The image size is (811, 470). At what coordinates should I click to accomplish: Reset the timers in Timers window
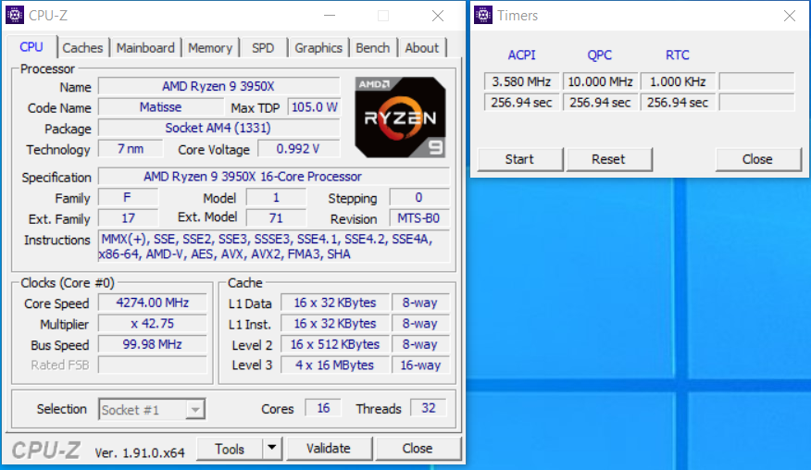tap(609, 159)
